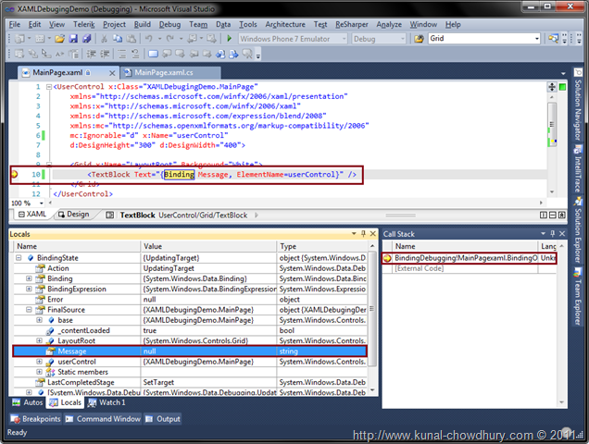The height and width of the screenshot is (444, 589).
Task: Switch to the Watch 1 tab
Action: pos(107,402)
